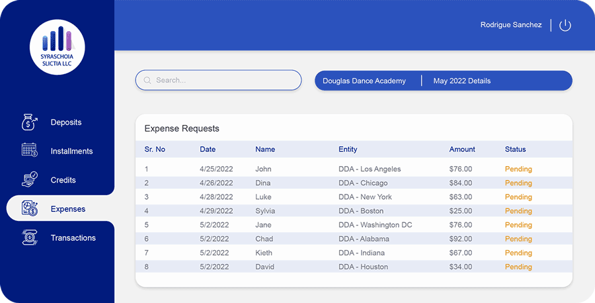Click entity DDA - Chicago

pyautogui.click(x=363, y=183)
